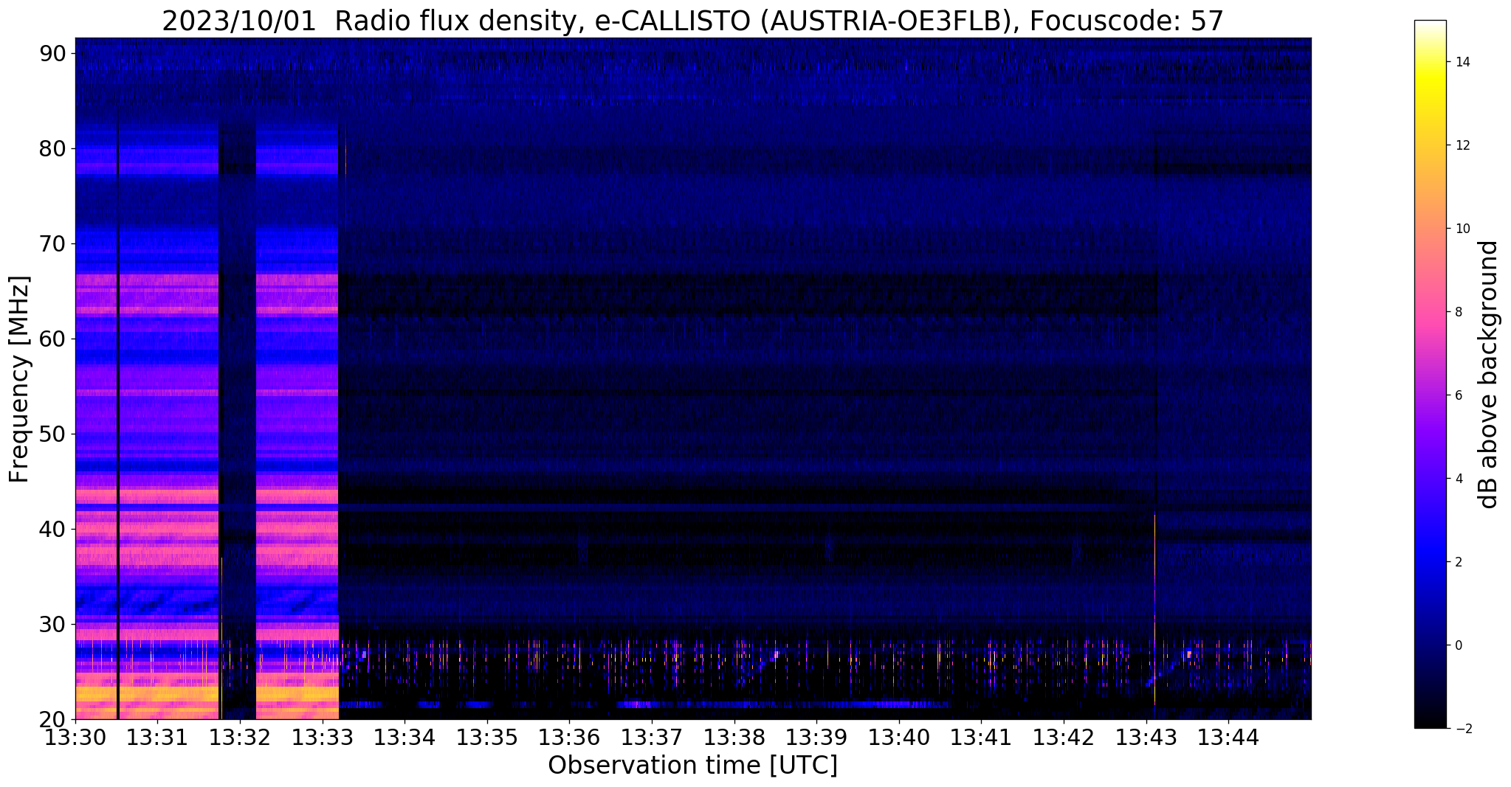Screen dimensions: 1511x787
Task: Click the 13:36 time tick label
Action: coord(569,737)
